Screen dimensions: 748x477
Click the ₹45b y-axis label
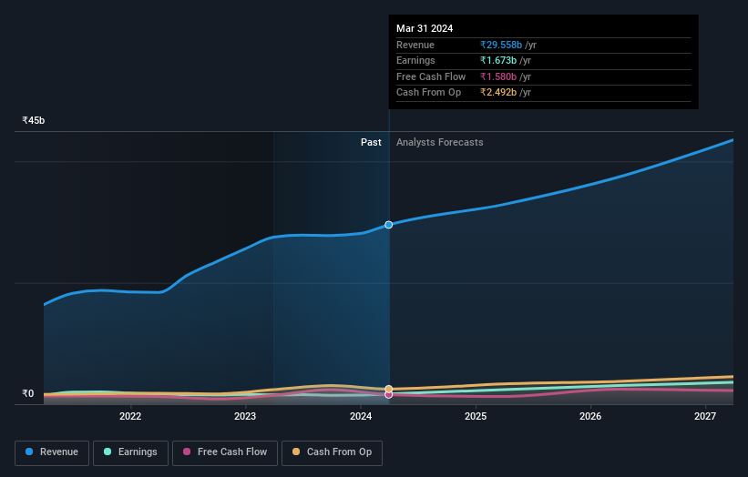34,120
